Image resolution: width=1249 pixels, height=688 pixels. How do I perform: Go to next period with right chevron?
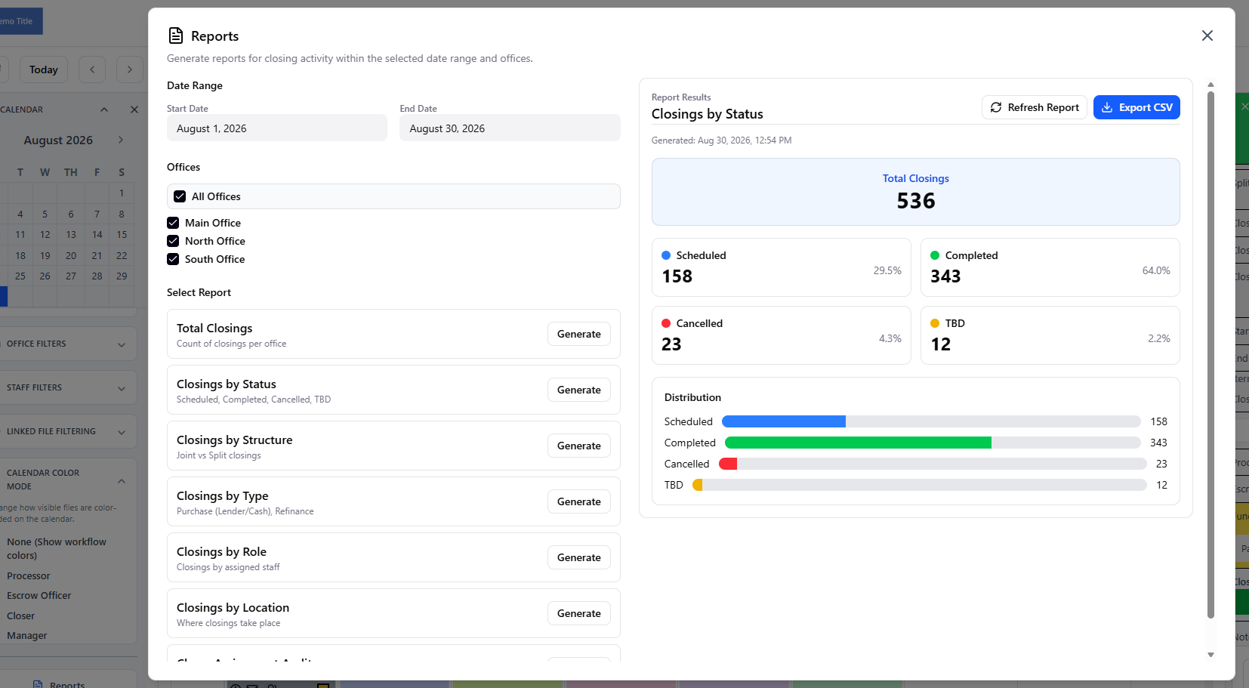(130, 69)
